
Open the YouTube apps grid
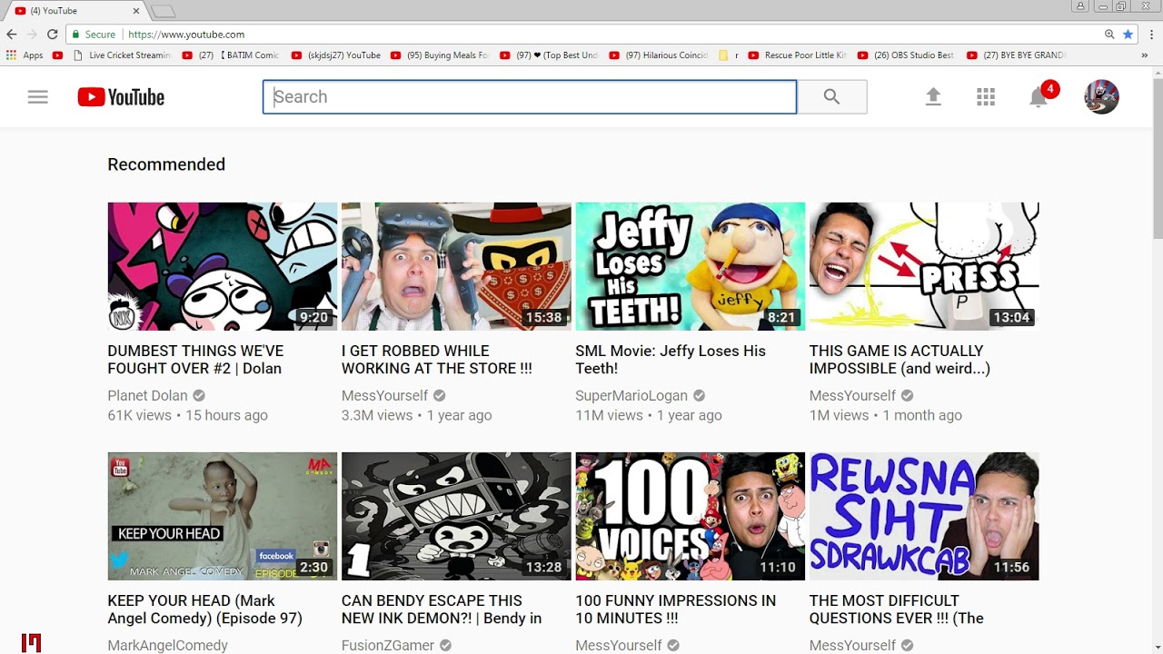point(986,97)
